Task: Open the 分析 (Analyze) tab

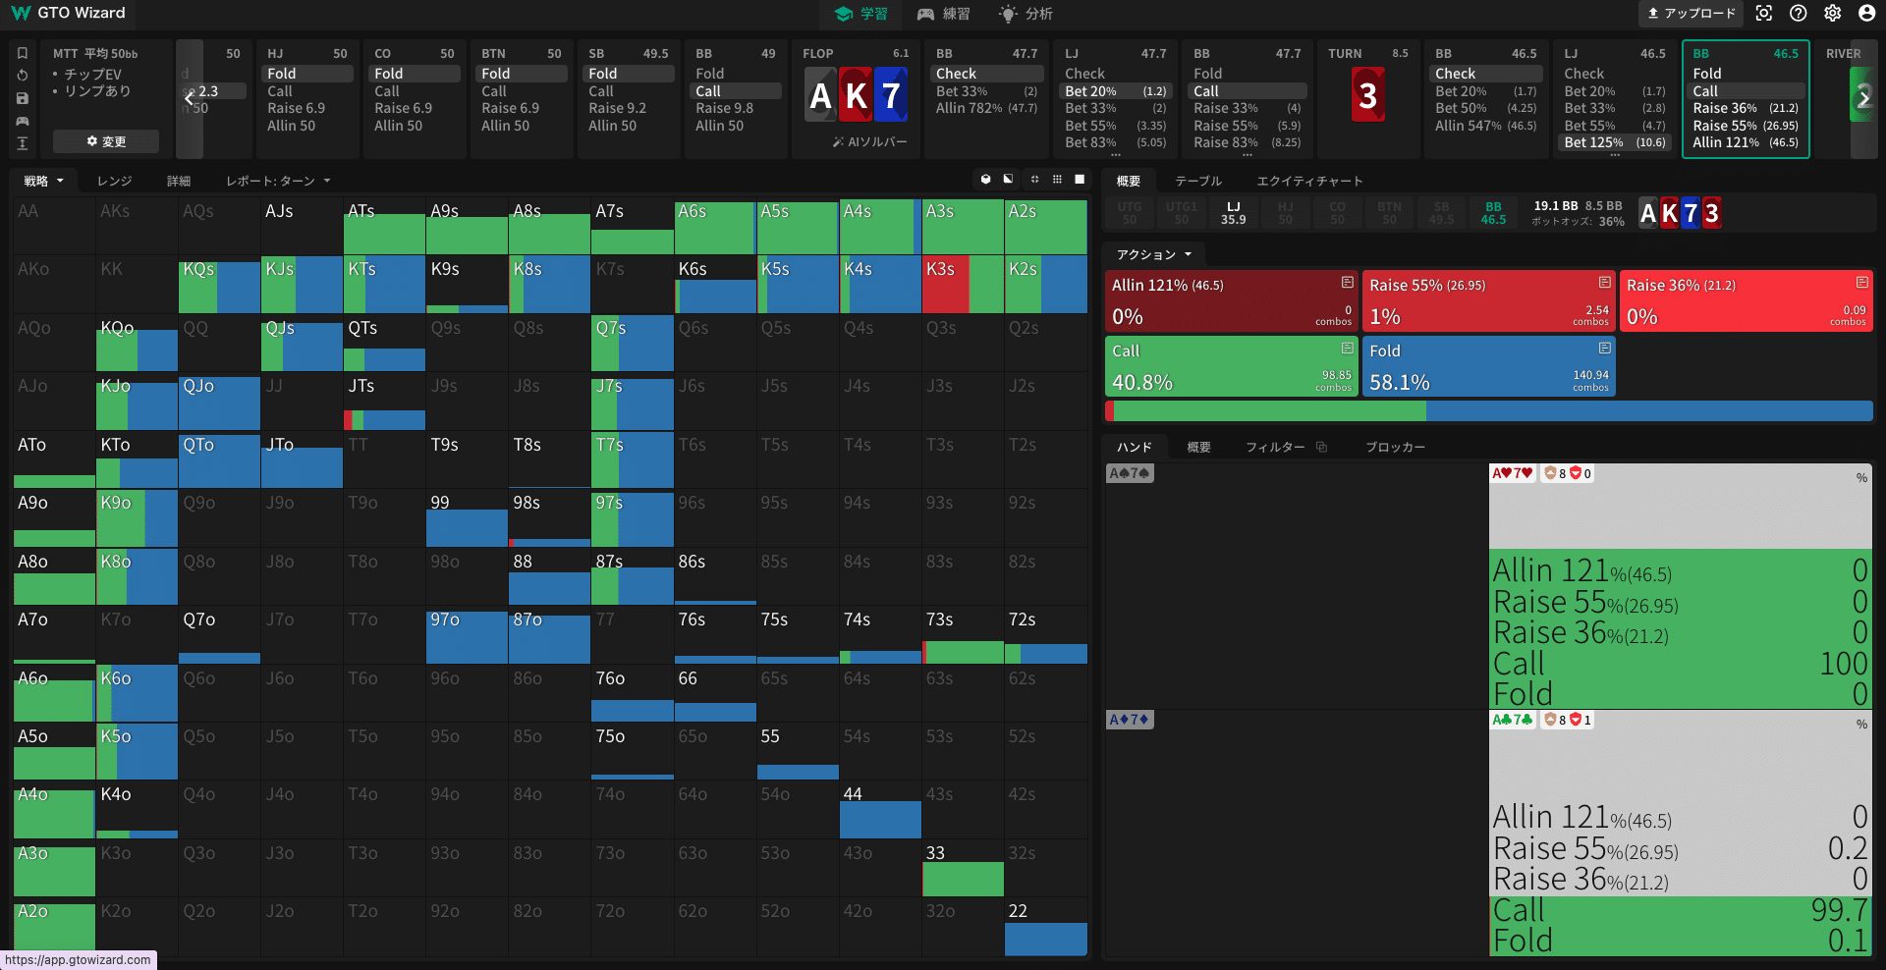Action: click(1026, 14)
